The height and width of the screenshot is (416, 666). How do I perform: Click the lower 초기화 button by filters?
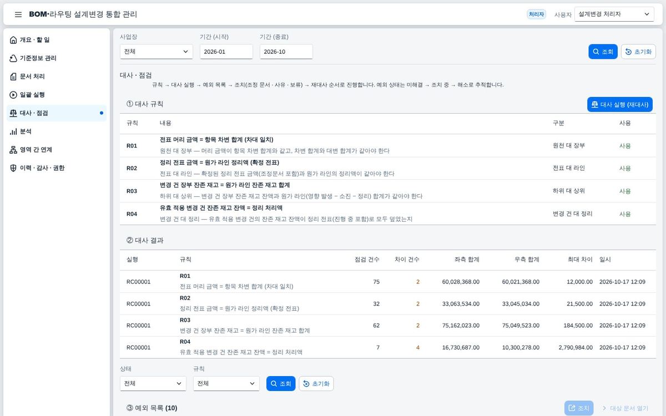tap(316, 383)
